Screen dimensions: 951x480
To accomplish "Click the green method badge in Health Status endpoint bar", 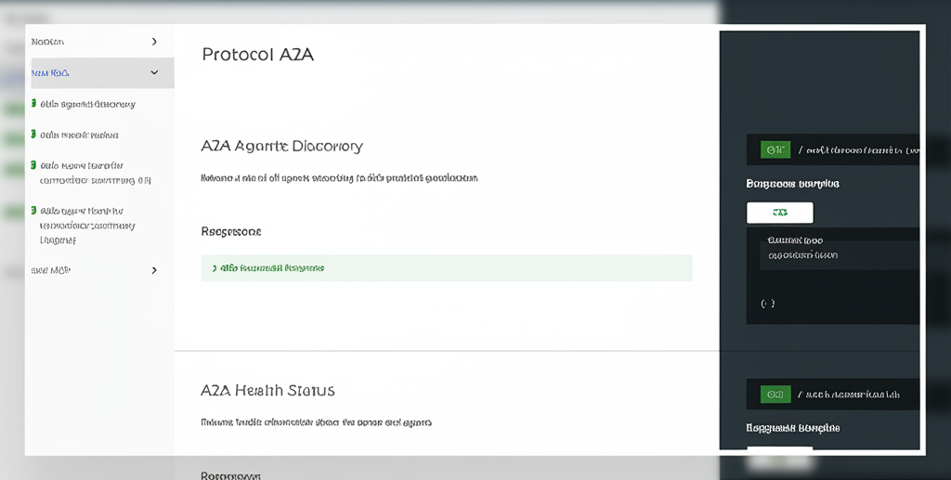I will click(x=775, y=395).
